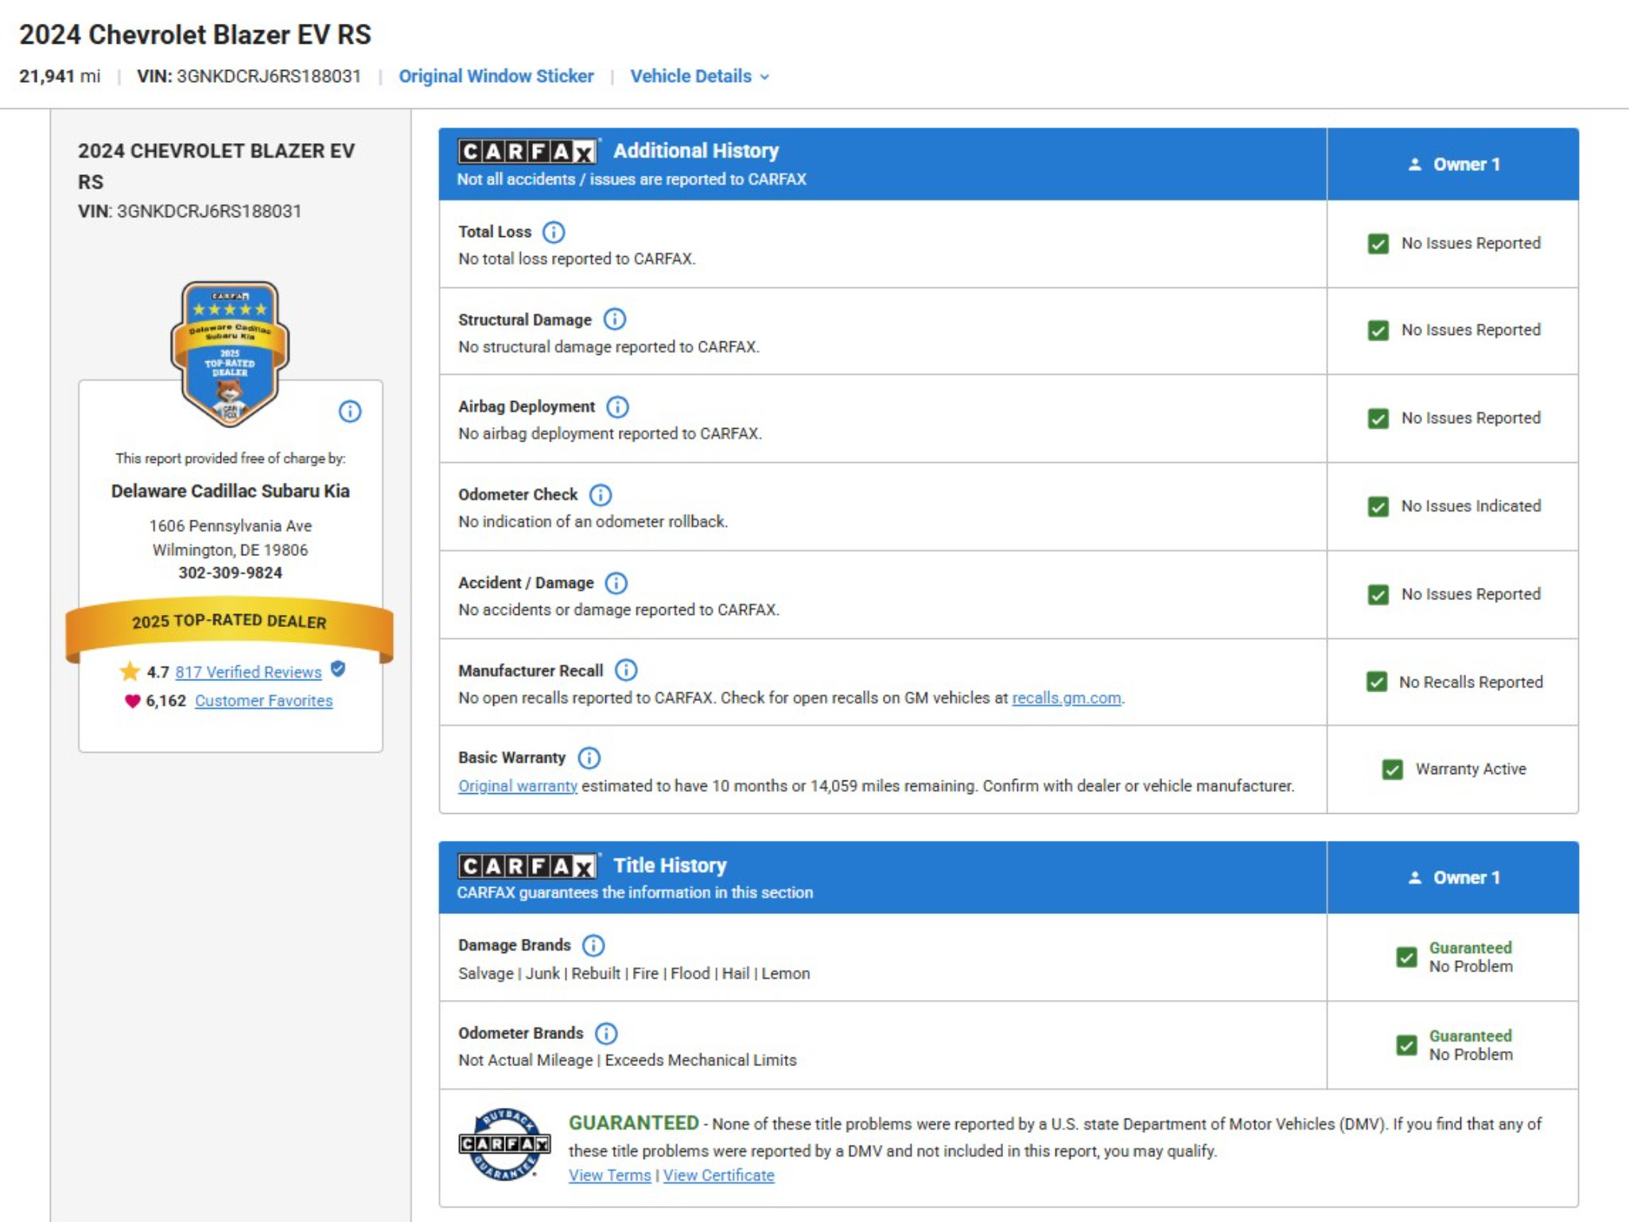Open the Original Window Sticker link
Image resolution: width=1629 pixels, height=1222 pixels.
coord(496,76)
